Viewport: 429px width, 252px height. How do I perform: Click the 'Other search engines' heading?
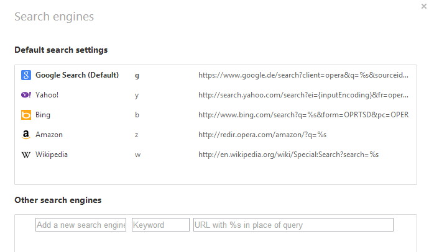58,200
